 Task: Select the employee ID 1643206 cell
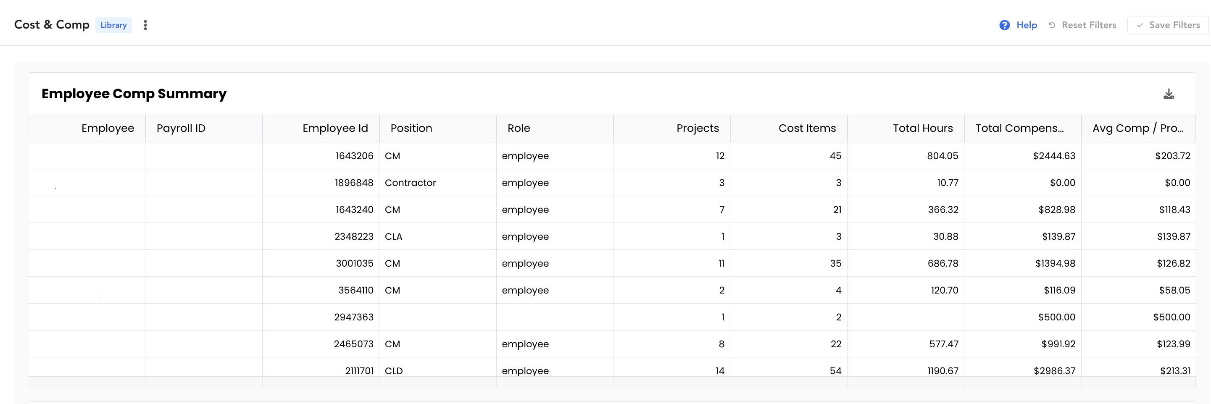point(321,155)
